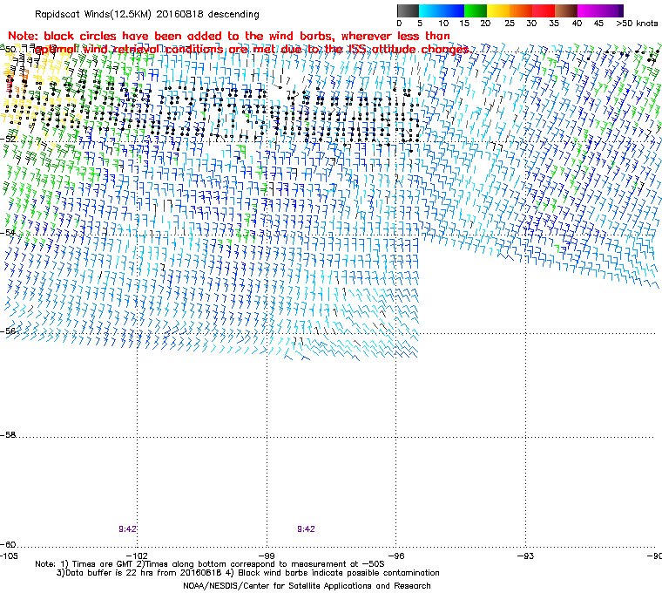This screenshot has width=662, height=600.
Task: Click the '-52' latitude axis label
Action: (x=8, y=140)
